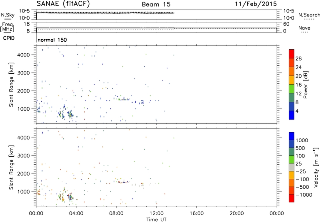Pick the yellow-orange Power colorbar segment near 16
Viewport: 320px width, 222px height.
(292, 80)
